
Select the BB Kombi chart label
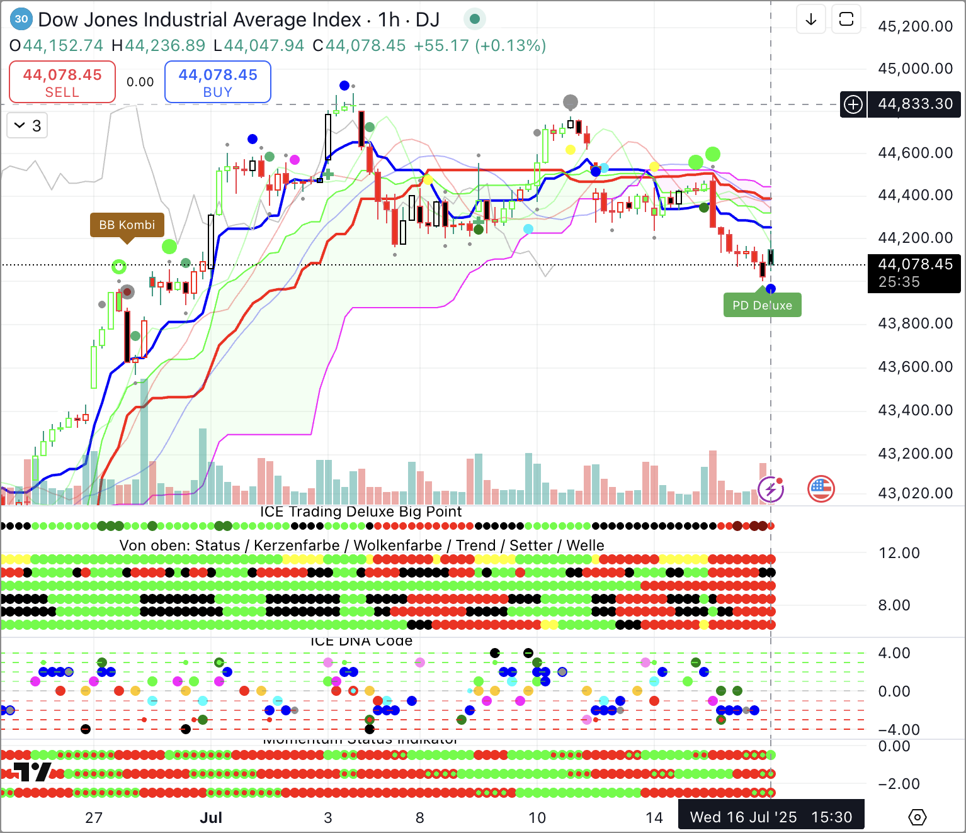click(127, 225)
